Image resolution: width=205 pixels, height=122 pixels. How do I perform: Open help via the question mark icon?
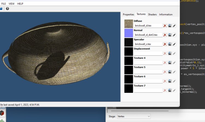[x=7, y=9]
